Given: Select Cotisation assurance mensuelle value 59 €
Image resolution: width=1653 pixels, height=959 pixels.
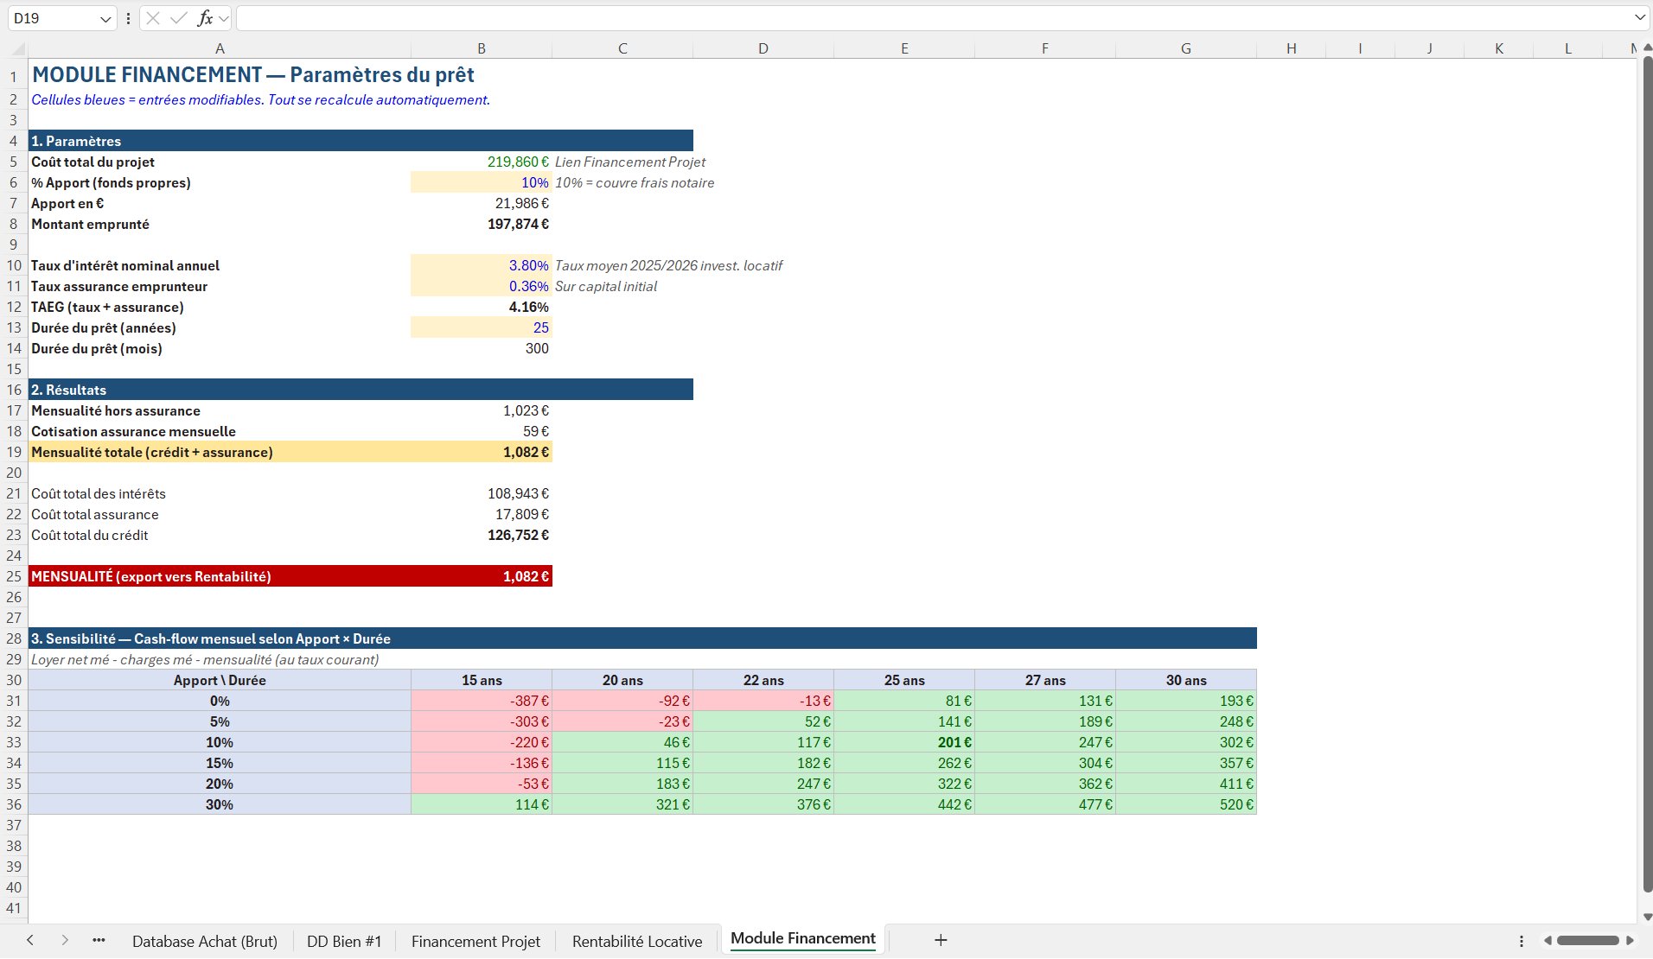Looking at the screenshot, I should pos(482,431).
